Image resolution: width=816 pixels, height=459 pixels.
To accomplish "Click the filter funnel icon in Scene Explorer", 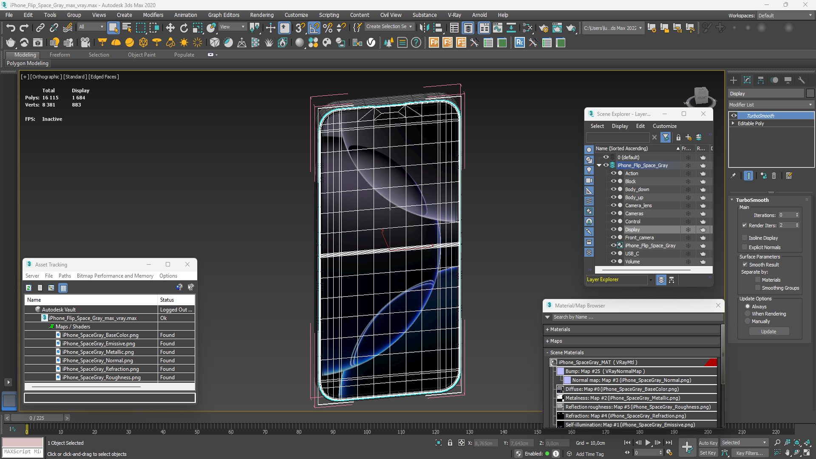I will (x=666, y=137).
